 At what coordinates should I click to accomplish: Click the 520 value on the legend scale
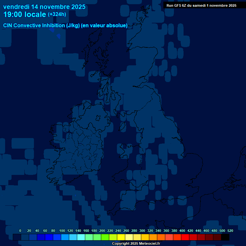[230, 231]
